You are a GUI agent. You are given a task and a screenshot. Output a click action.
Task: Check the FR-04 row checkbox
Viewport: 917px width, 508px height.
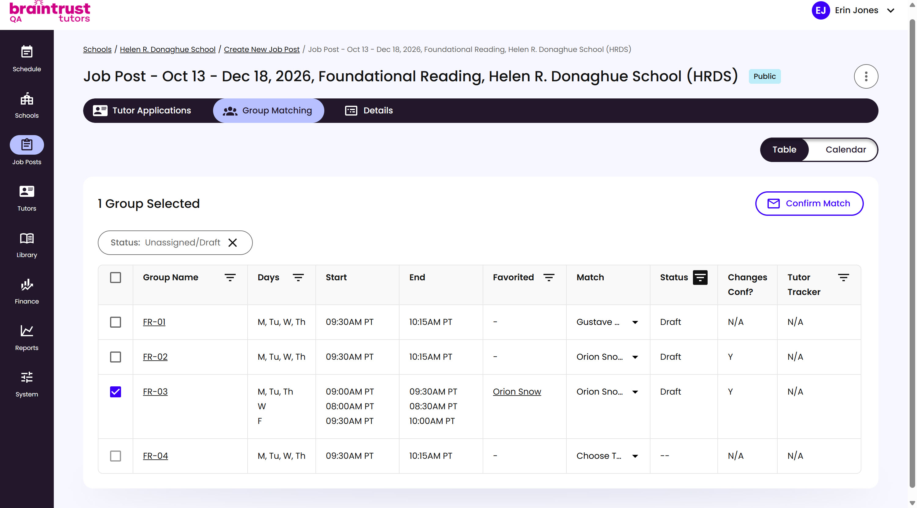click(115, 456)
